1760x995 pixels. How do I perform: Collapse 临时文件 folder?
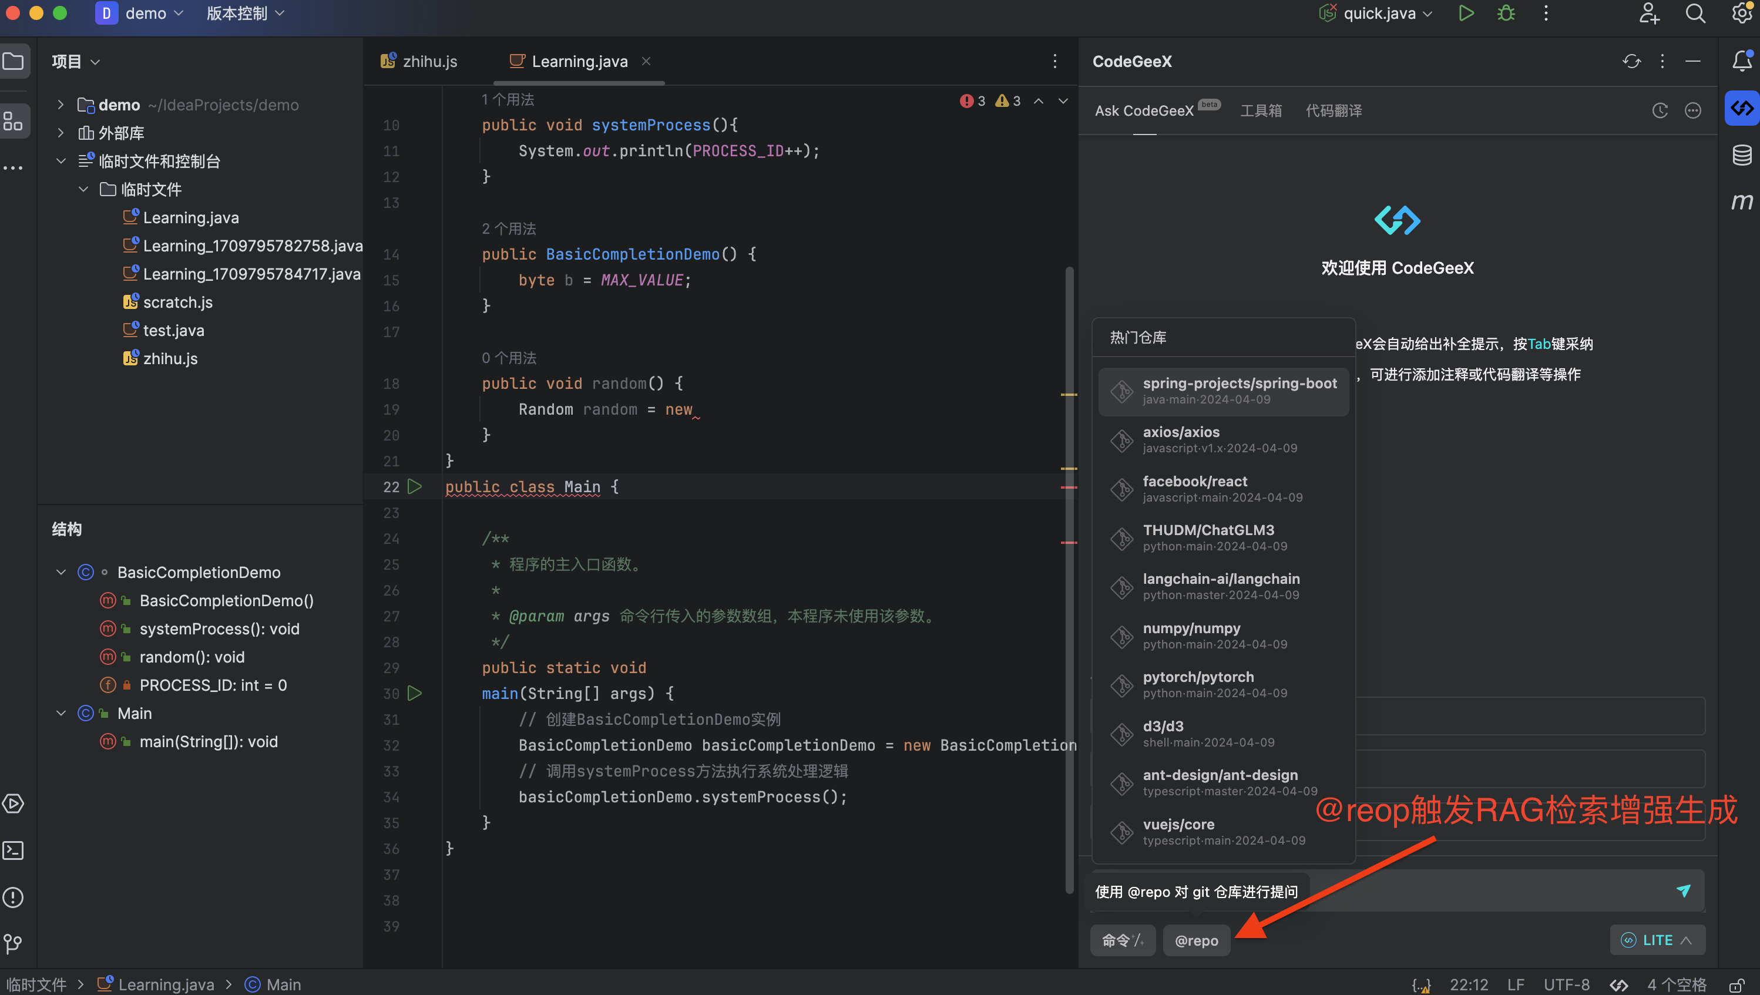point(83,189)
